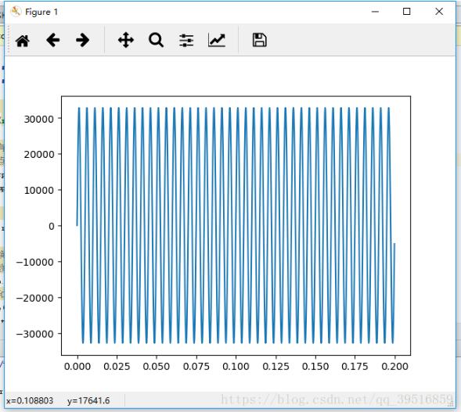Image resolution: width=461 pixels, height=412 pixels.
Task: Maximize the Figure 1 window
Action: click(407, 12)
